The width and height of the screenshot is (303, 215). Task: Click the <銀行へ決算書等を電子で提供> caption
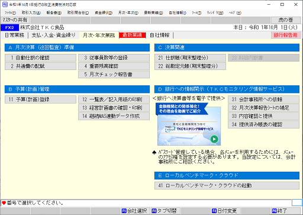click(x=189, y=98)
